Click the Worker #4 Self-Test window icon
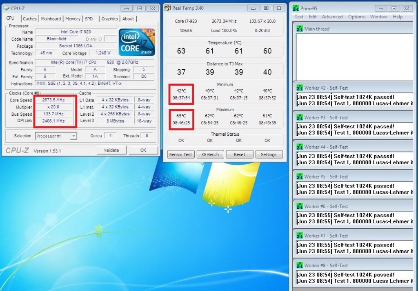 (x=299, y=147)
